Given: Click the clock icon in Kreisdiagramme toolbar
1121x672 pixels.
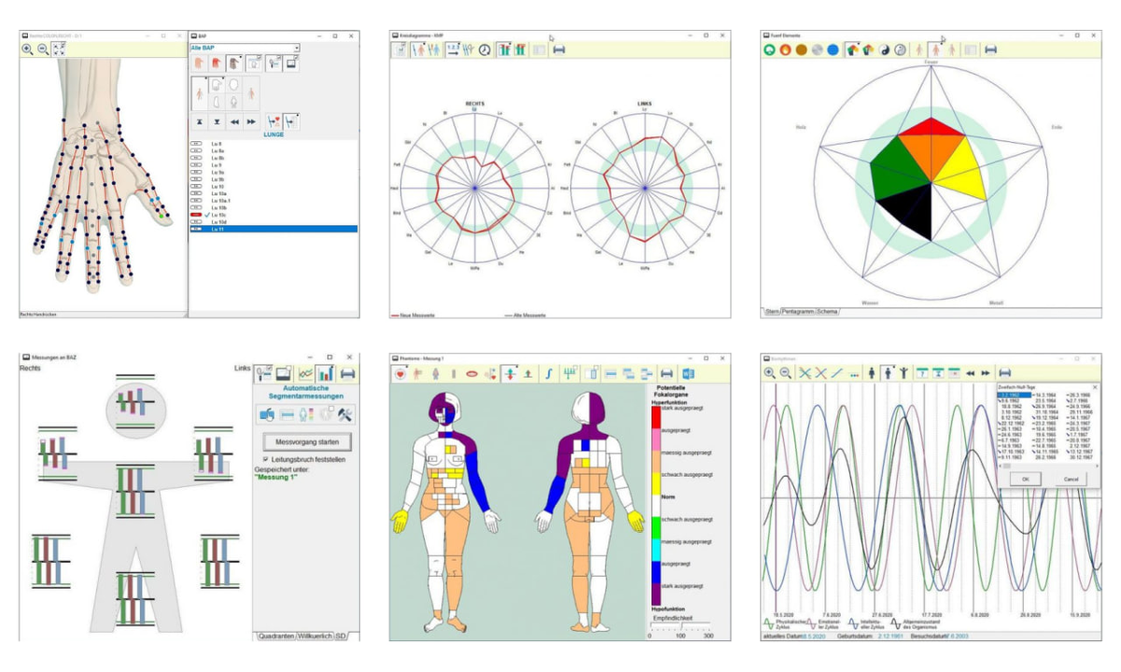Looking at the screenshot, I should 485,49.
